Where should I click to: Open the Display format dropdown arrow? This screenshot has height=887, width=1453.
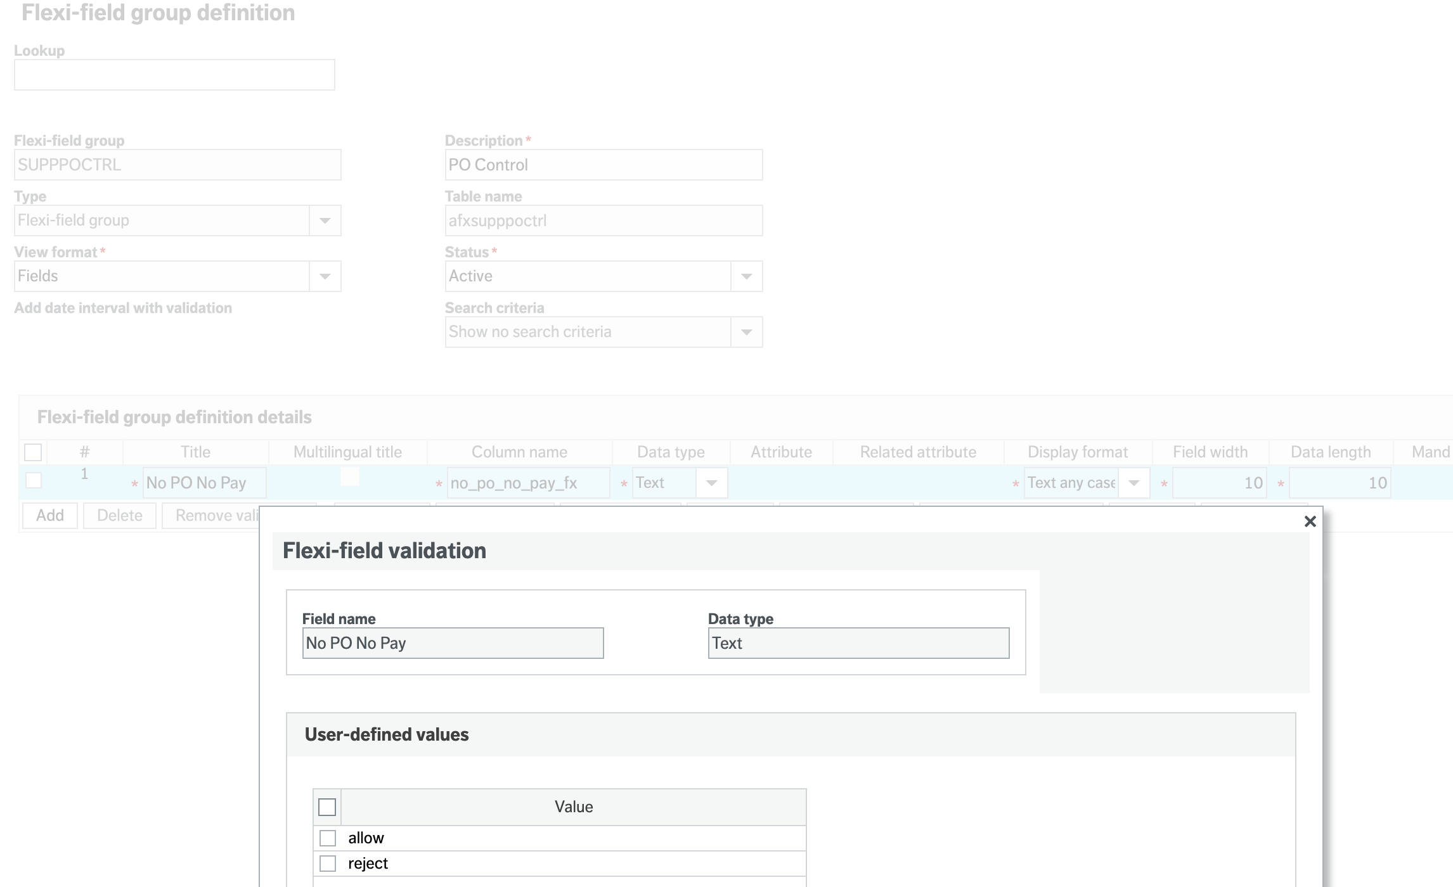tap(1133, 483)
